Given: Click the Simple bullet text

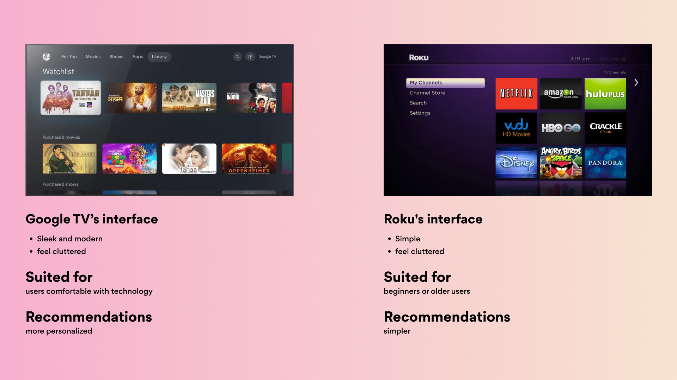Looking at the screenshot, I should (x=408, y=239).
